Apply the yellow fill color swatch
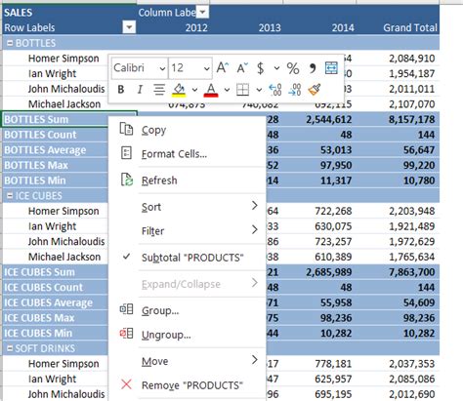This screenshot has width=463, height=401. click(x=179, y=90)
